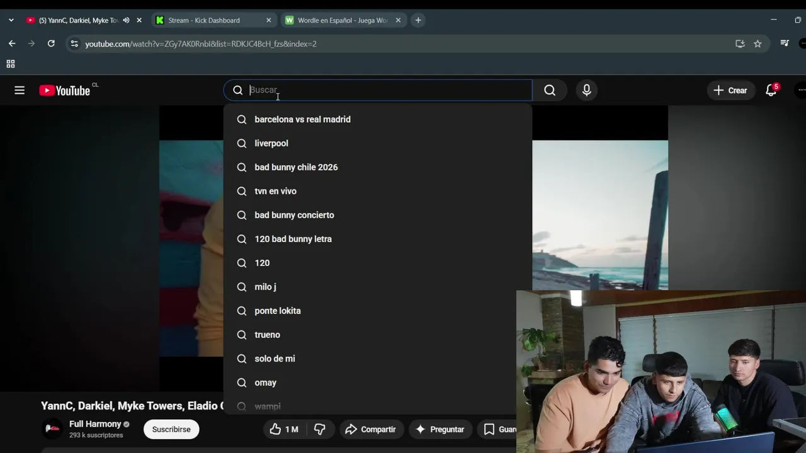
Task: Save the video with Guardar button
Action: pyautogui.click(x=499, y=429)
